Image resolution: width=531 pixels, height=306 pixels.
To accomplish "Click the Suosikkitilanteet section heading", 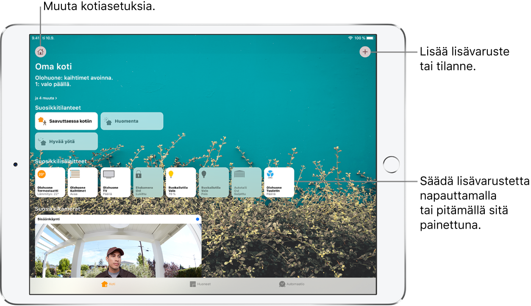I will (58, 108).
